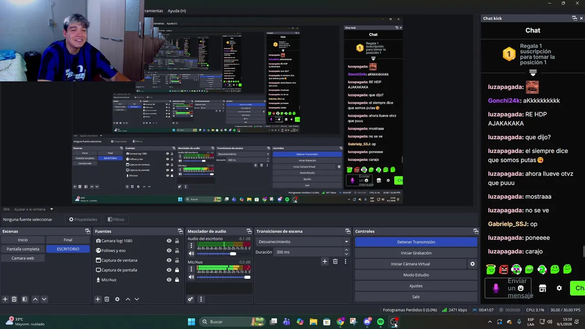Toggle lock on Camara logi 1080
This screenshot has height=329, width=585.
(x=177, y=241)
